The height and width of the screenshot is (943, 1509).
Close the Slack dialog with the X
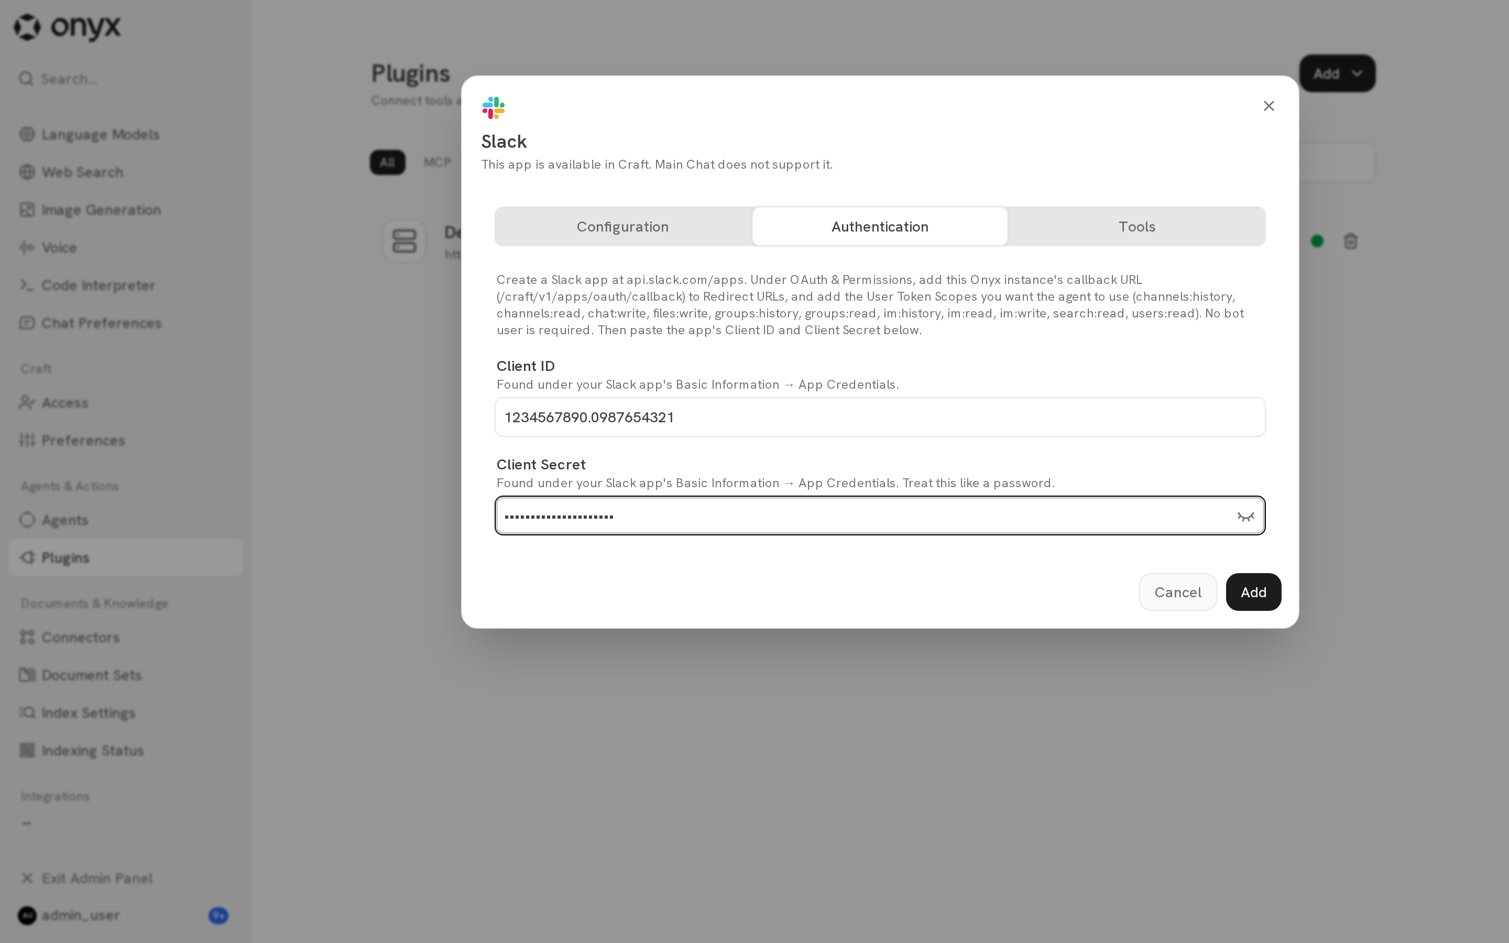1269,106
